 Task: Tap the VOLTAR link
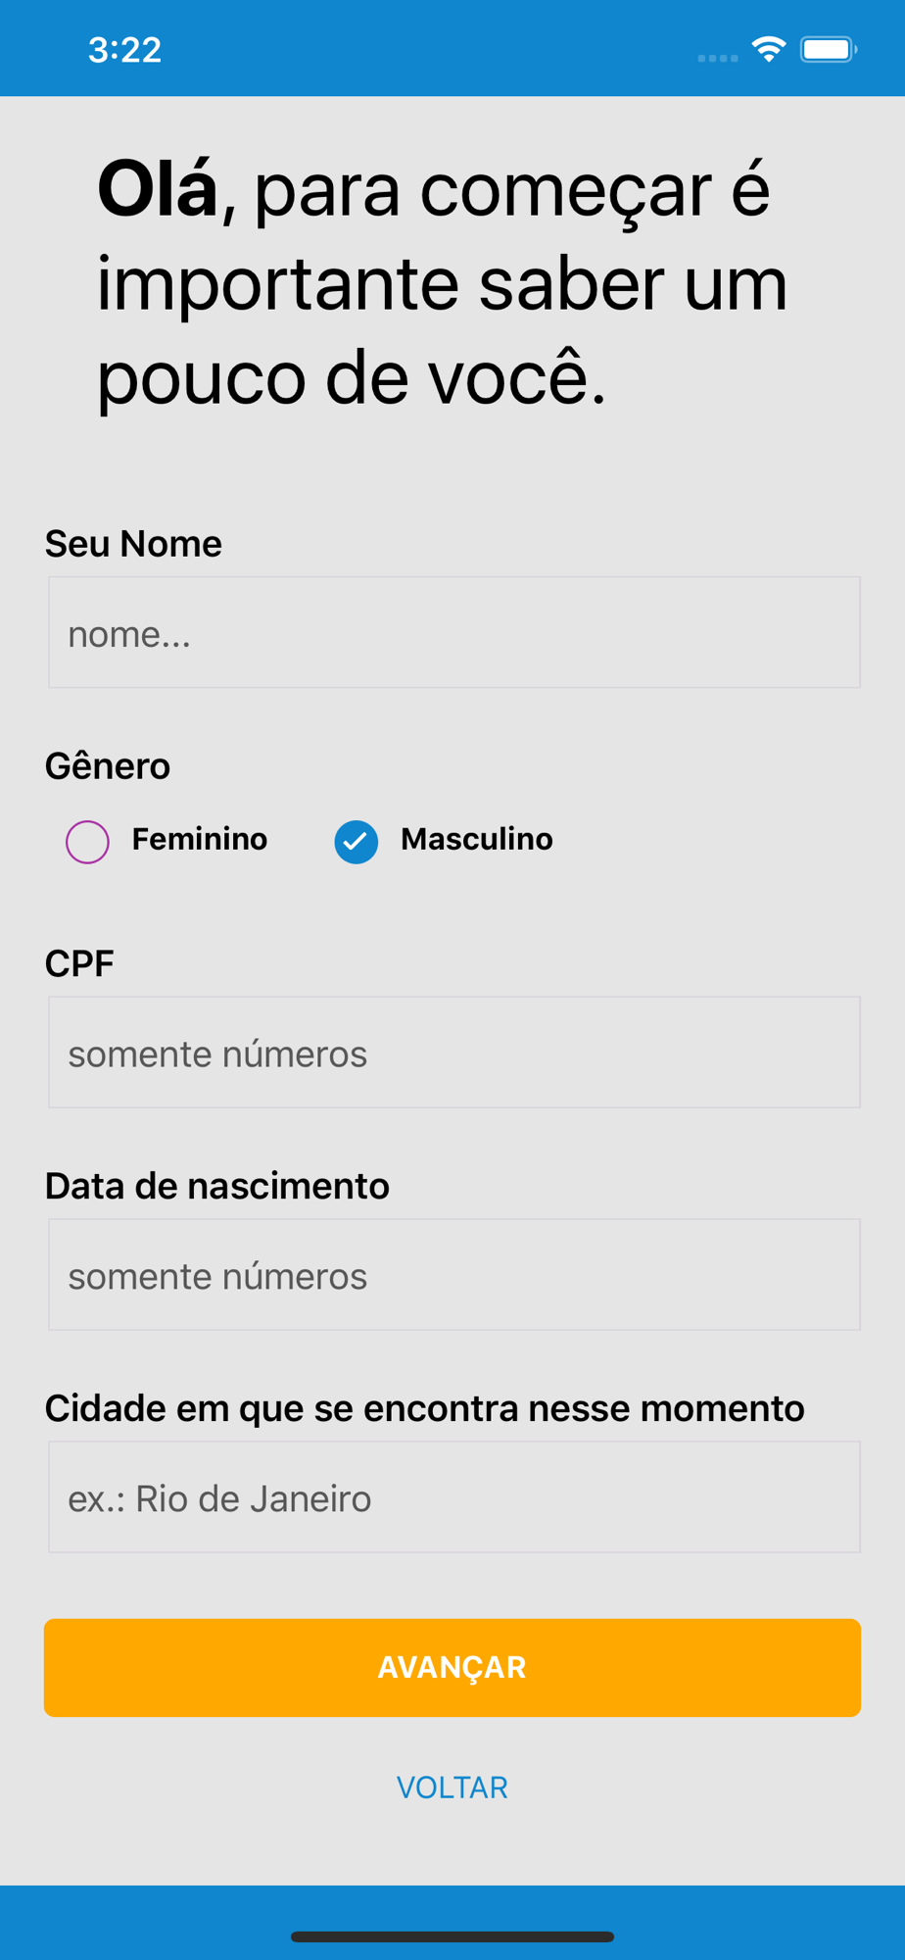(x=452, y=1788)
